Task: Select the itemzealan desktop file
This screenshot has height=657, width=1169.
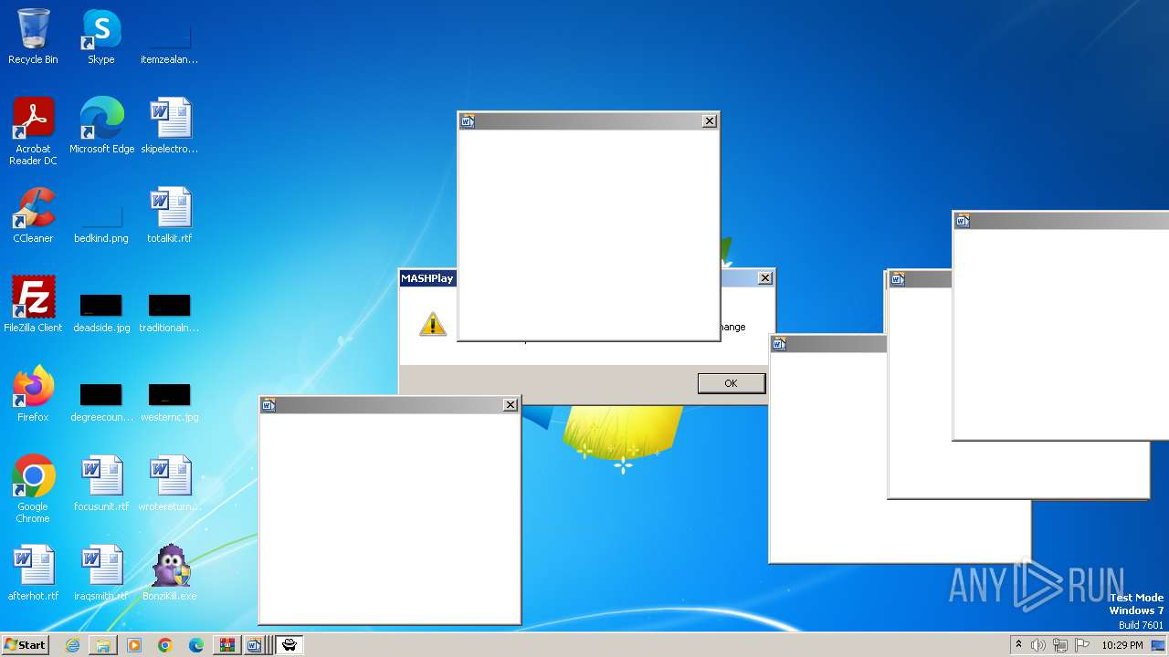Action: (169, 36)
